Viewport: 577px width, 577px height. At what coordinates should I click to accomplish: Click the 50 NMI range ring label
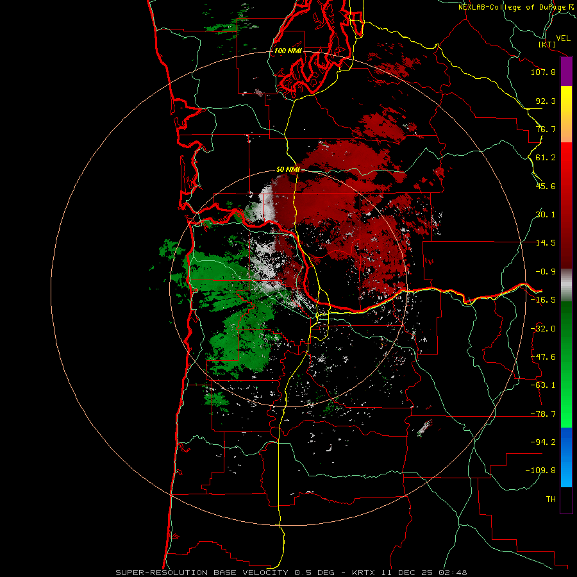coord(288,169)
